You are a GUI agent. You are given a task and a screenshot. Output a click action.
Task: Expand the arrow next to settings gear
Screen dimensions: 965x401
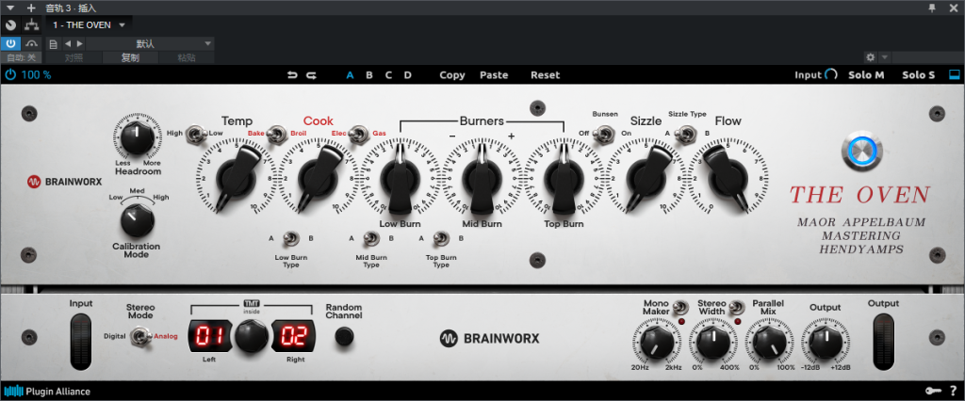click(884, 57)
